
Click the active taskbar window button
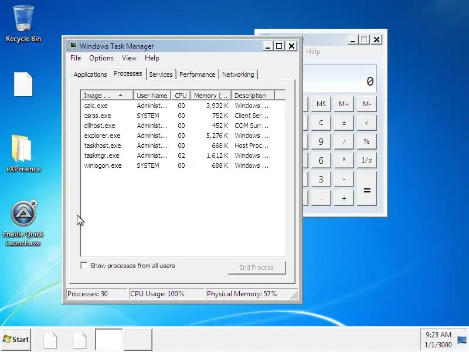point(108,340)
